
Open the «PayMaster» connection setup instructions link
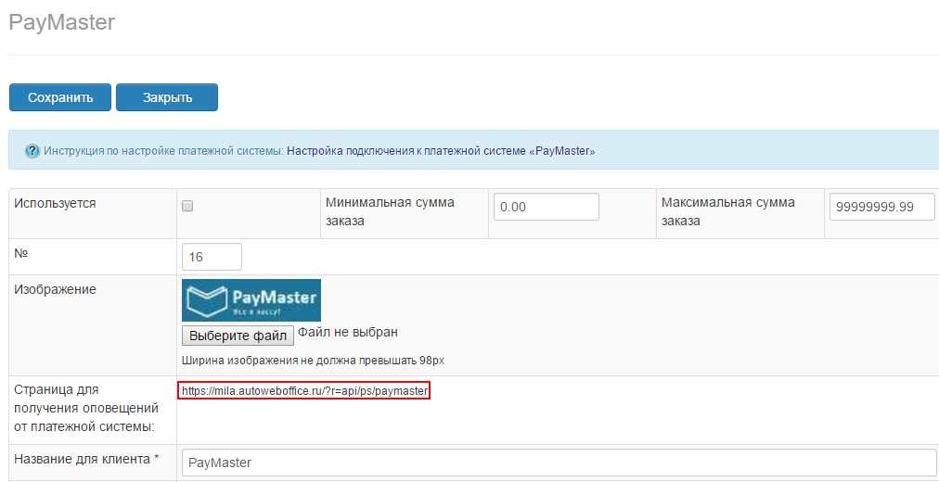point(441,150)
